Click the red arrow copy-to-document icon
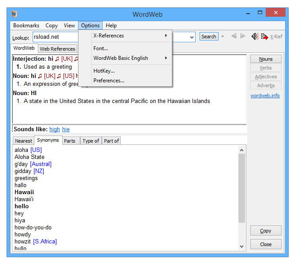 (x=264, y=37)
